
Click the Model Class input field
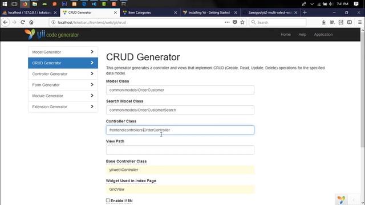[x=180, y=90]
